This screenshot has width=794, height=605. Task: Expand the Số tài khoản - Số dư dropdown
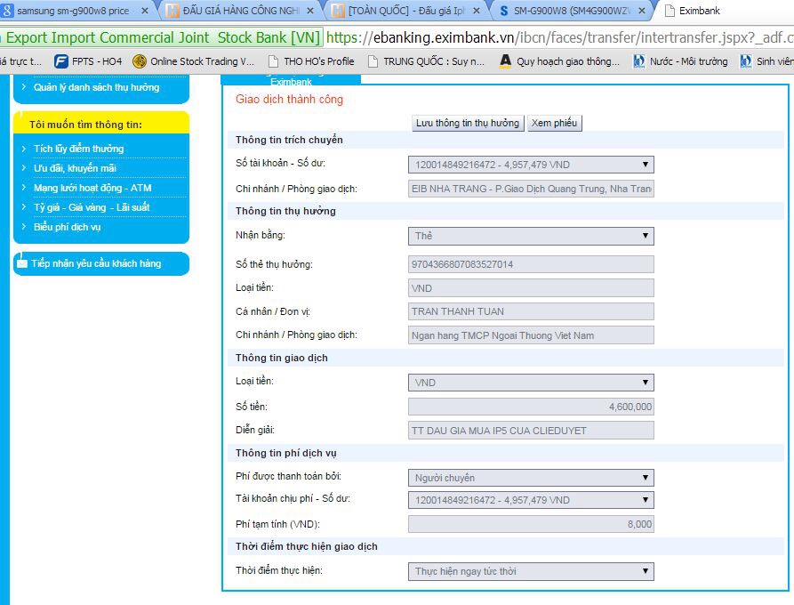pyautogui.click(x=531, y=165)
